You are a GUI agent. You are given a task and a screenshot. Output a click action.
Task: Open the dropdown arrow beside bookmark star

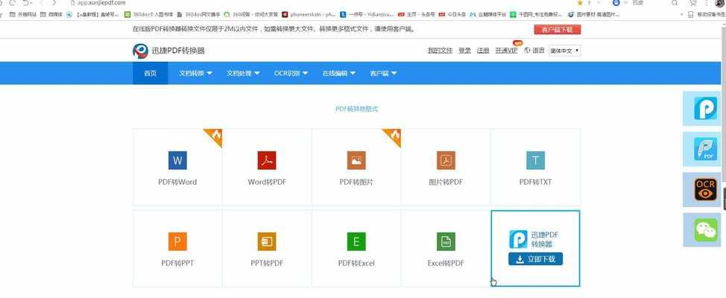pyautogui.click(x=599, y=3)
